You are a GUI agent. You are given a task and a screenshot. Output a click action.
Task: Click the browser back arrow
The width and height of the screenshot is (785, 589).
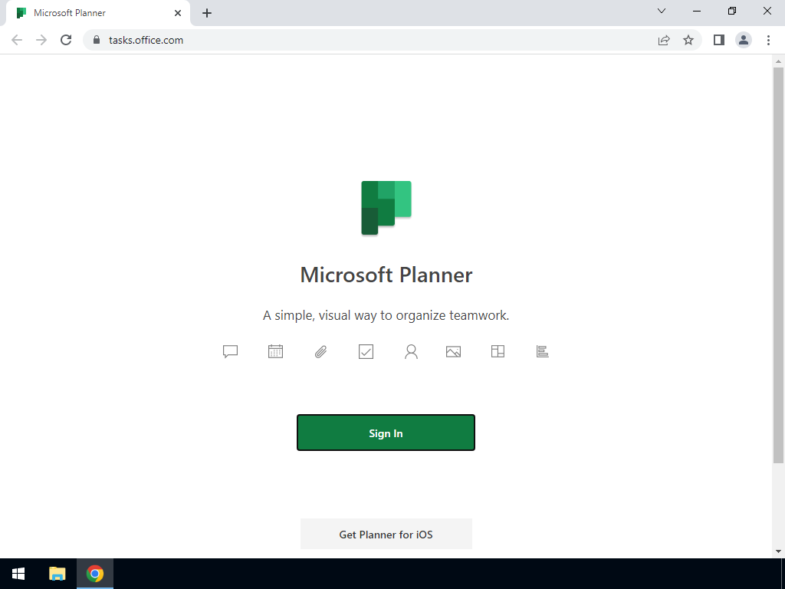click(x=17, y=40)
